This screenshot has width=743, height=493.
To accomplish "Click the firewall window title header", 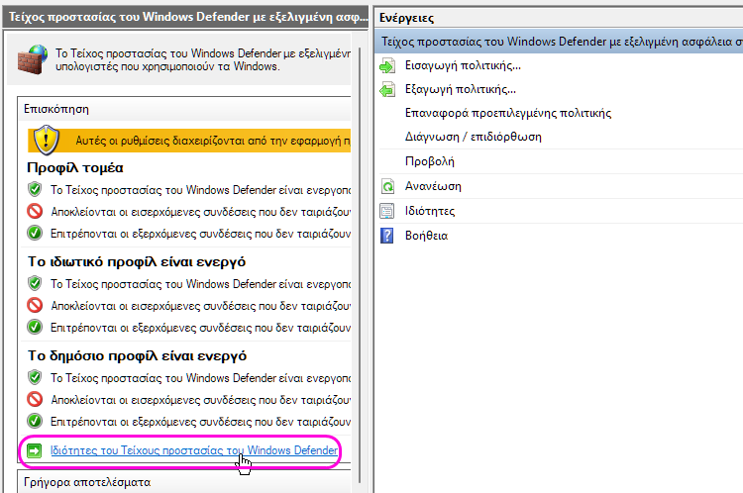I will click(185, 17).
